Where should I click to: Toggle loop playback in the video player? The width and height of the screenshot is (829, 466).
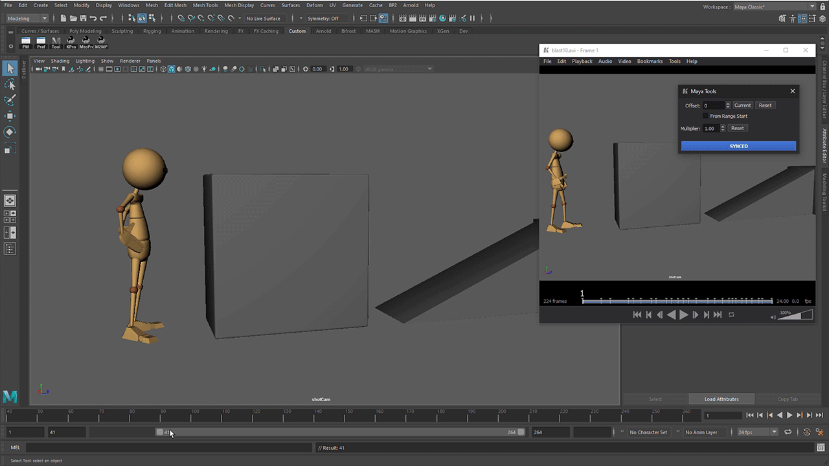(731, 315)
